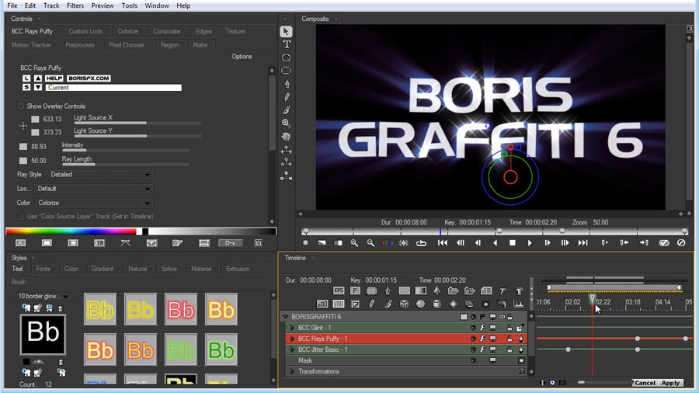Click the play forward button
Image resolution: width=699 pixels, height=393 pixels.
coord(530,243)
